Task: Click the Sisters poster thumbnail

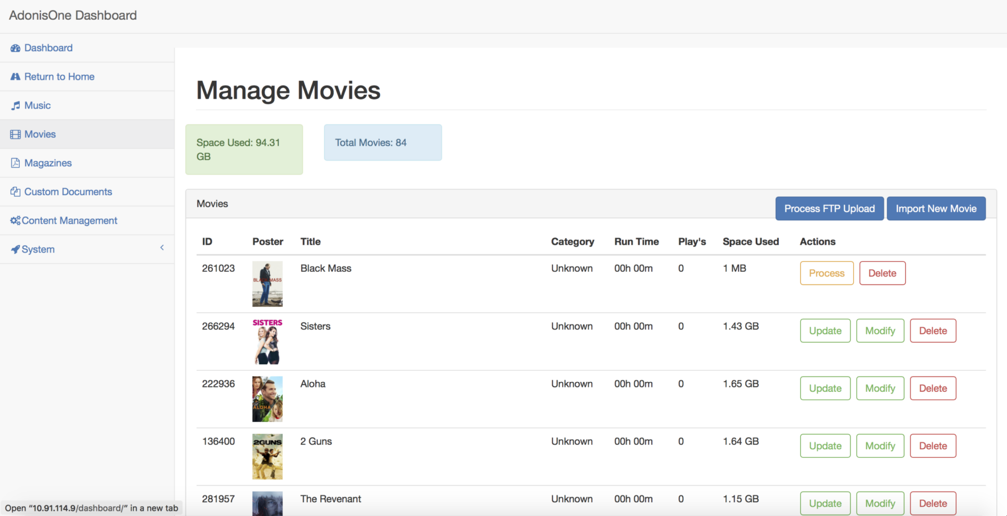Action: [x=267, y=342]
